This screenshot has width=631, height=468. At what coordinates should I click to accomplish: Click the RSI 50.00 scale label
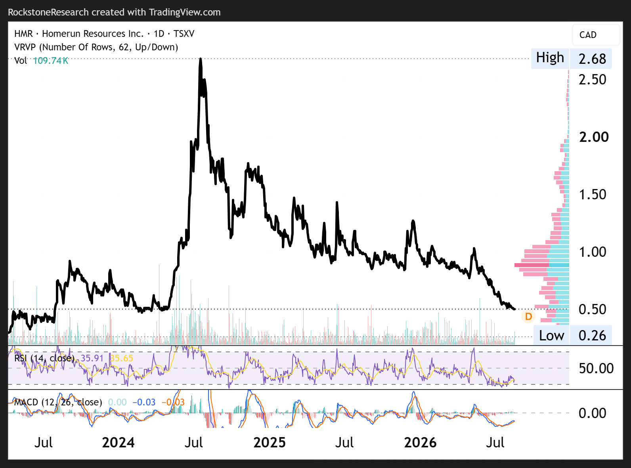click(596, 368)
